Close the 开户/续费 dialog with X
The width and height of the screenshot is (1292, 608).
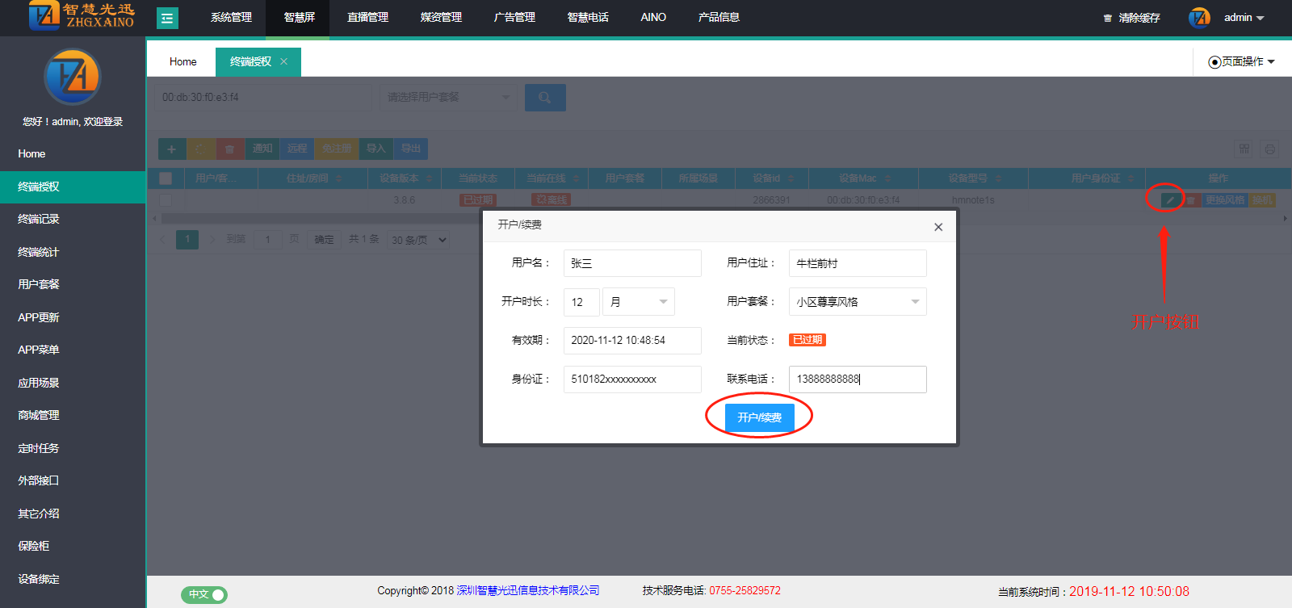tap(938, 227)
